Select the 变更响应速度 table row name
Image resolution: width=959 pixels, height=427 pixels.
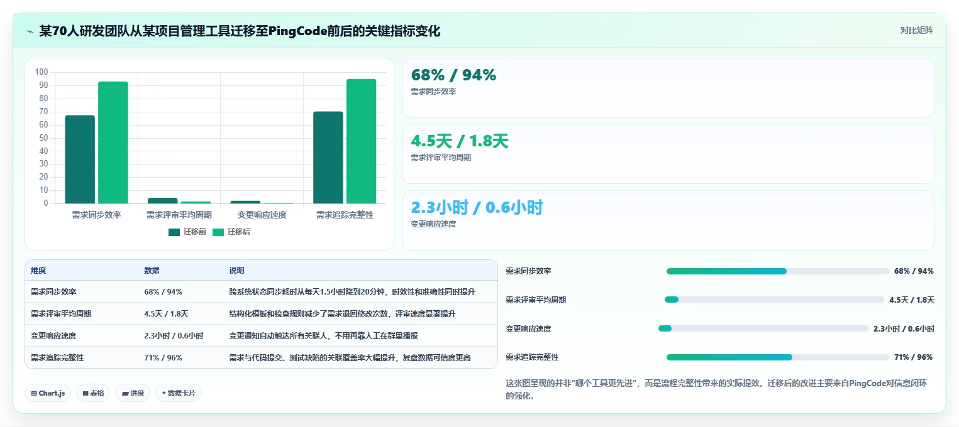point(53,336)
